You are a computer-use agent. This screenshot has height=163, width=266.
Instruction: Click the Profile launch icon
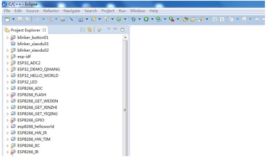point(159,19)
